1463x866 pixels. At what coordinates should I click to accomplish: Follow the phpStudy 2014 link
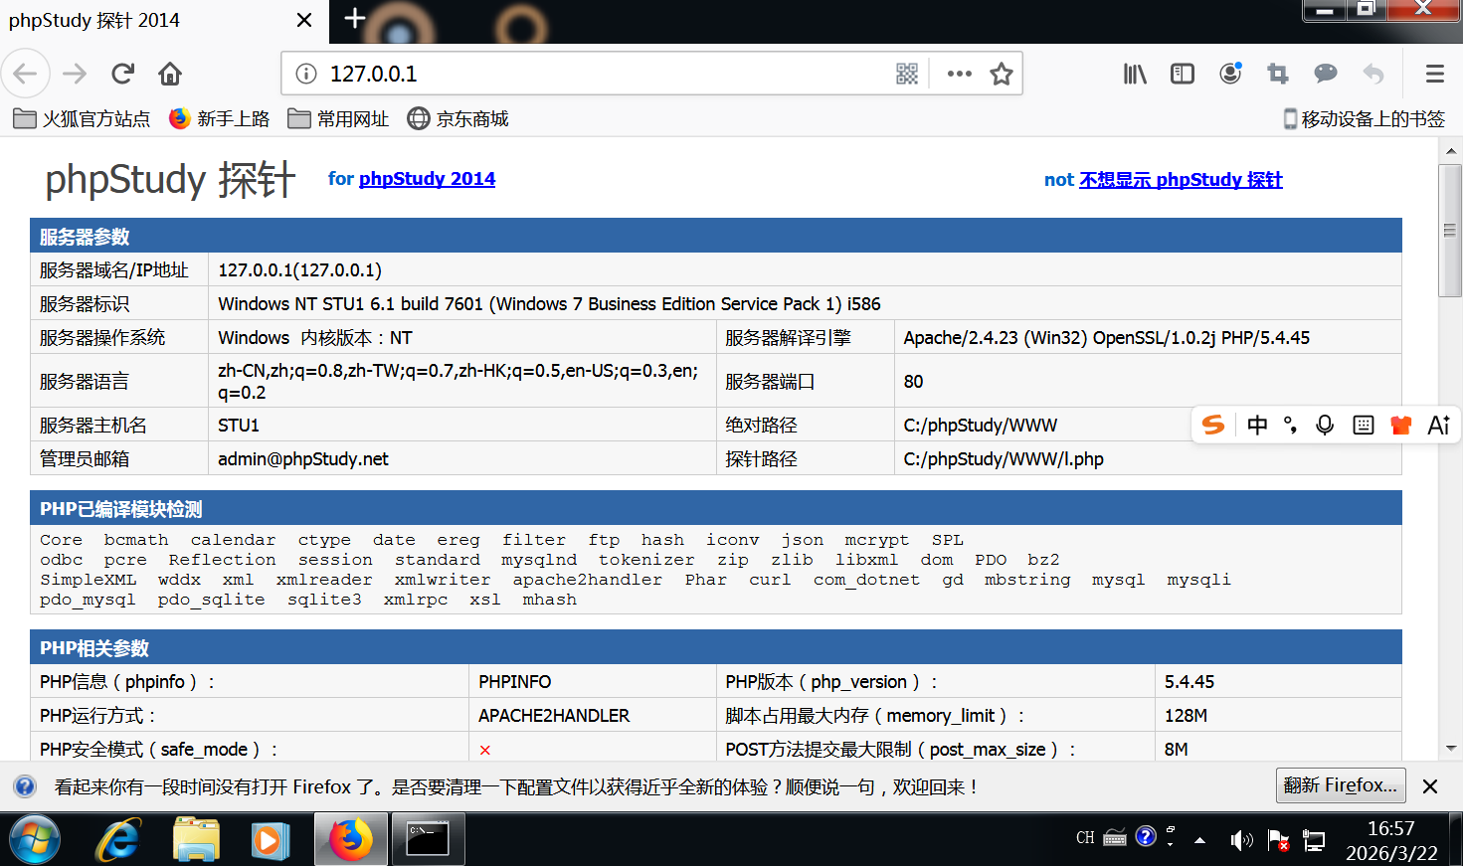tap(427, 179)
